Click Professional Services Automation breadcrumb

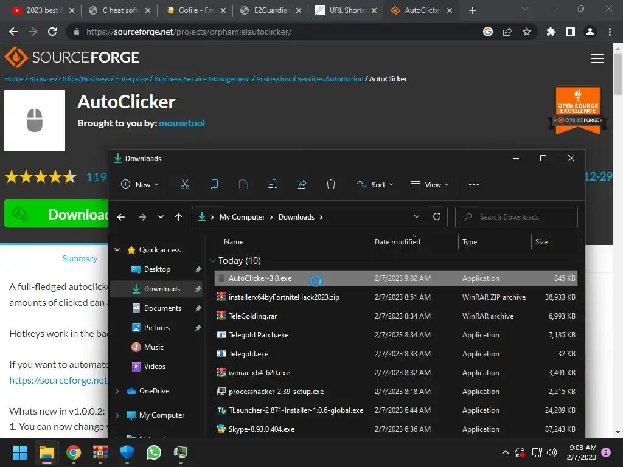coord(310,79)
